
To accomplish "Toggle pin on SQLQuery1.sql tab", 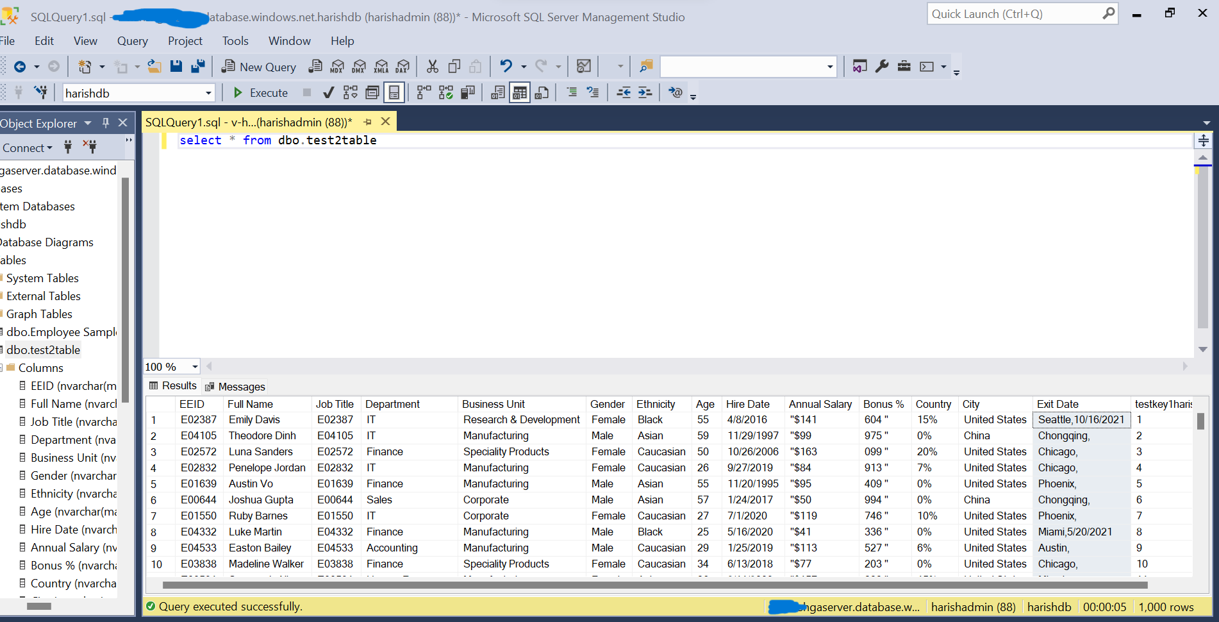I will coord(368,122).
